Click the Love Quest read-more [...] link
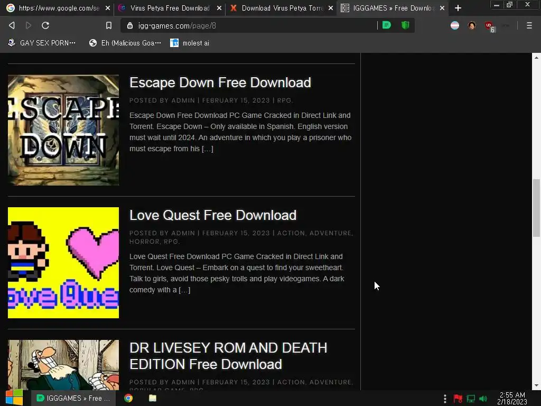Viewport: 541px width, 406px height. (x=184, y=290)
